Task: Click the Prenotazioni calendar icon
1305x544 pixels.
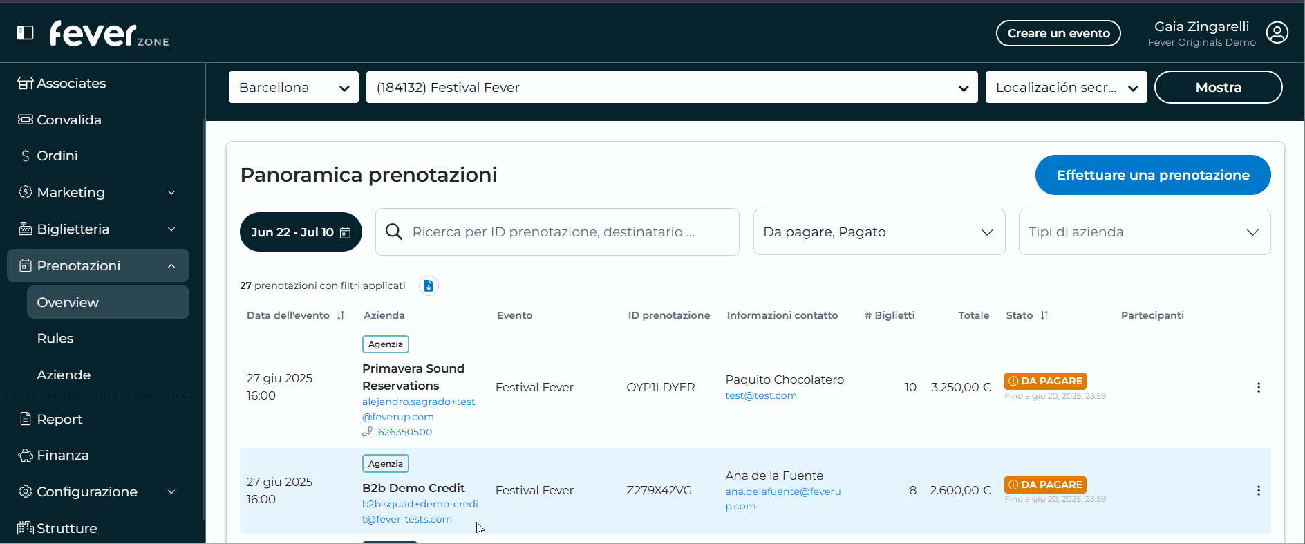Action: coord(26,265)
